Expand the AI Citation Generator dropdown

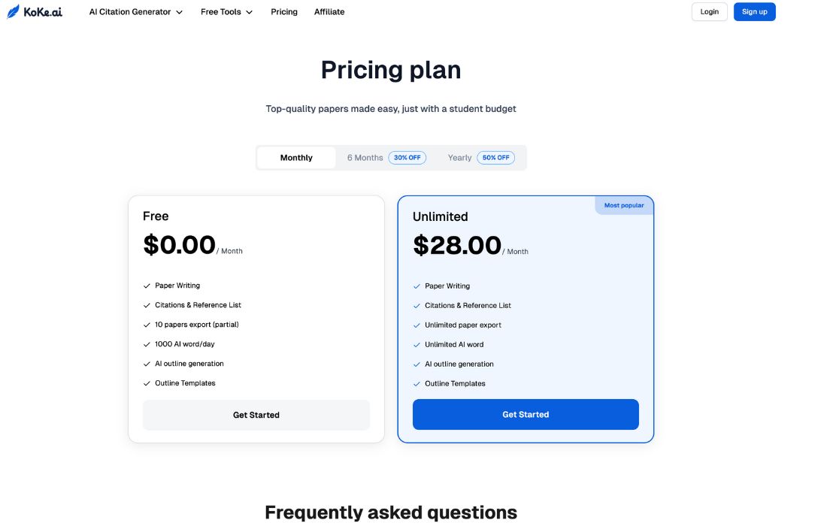[x=136, y=12]
